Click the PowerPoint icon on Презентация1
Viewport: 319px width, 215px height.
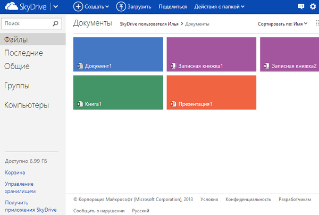coord(173,104)
